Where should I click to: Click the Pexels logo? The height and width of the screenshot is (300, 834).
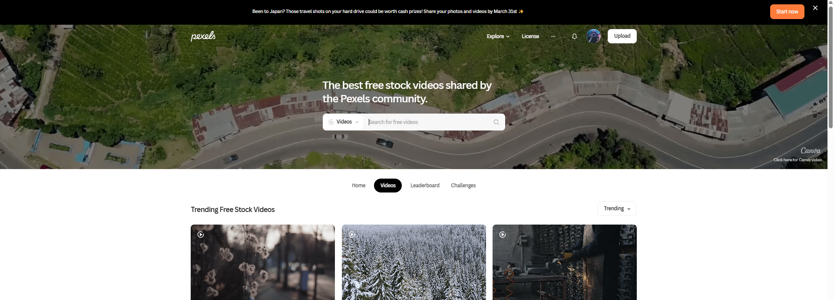(203, 36)
